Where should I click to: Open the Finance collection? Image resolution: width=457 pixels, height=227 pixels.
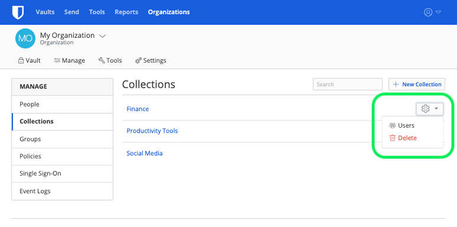[x=138, y=109]
